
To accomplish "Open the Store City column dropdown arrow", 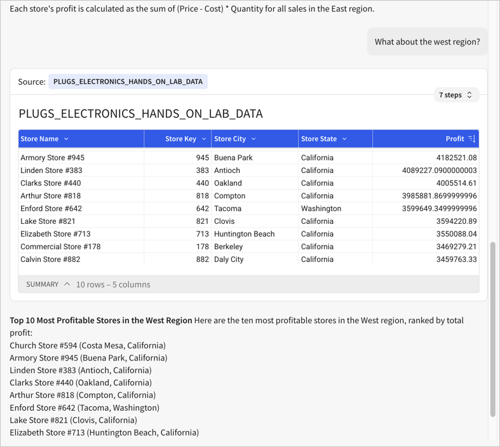I will pyautogui.click(x=253, y=139).
